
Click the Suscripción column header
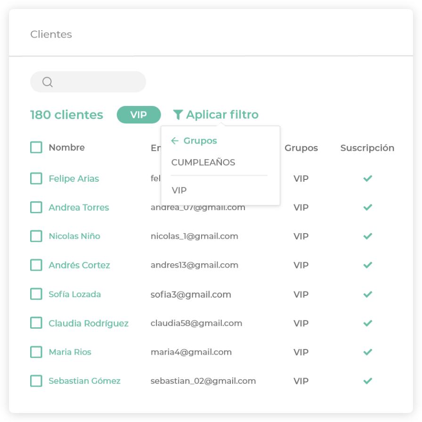point(367,148)
